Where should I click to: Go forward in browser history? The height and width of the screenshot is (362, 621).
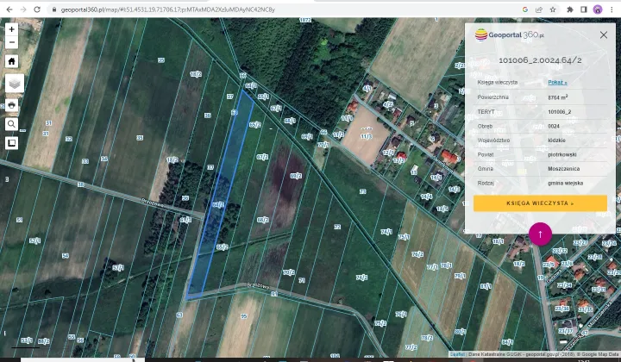point(23,9)
